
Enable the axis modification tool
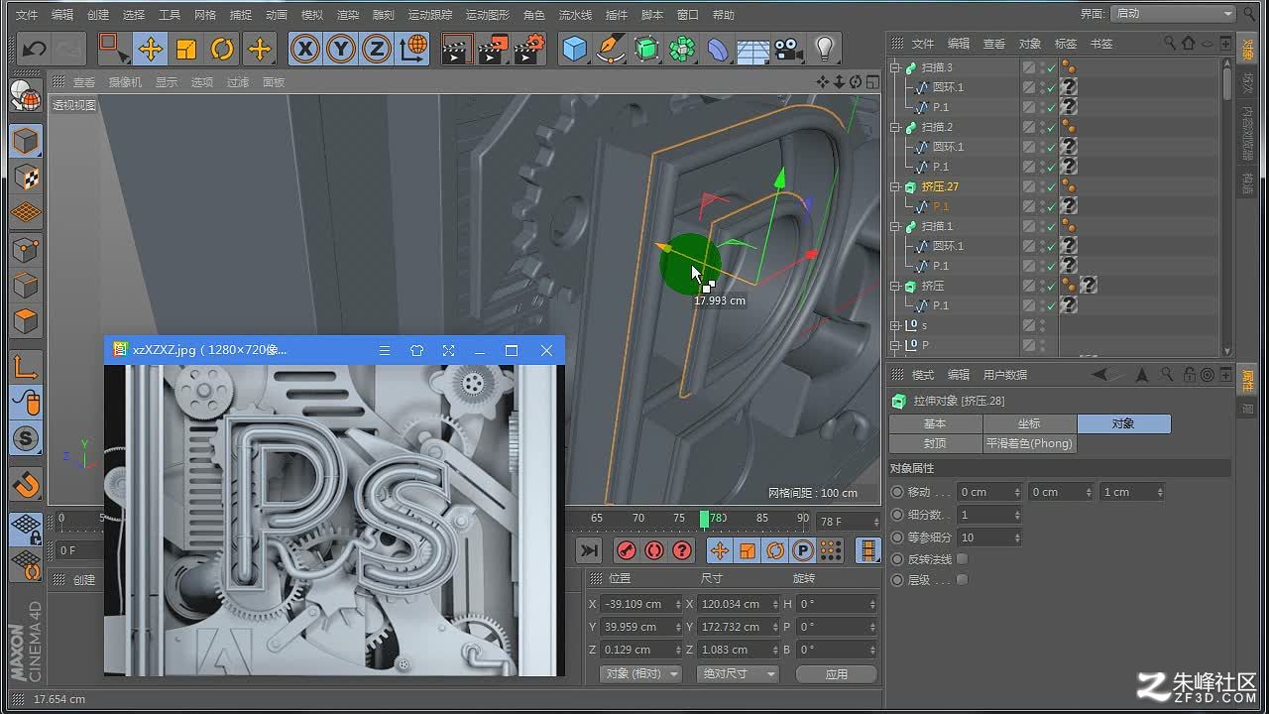(26, 366)
